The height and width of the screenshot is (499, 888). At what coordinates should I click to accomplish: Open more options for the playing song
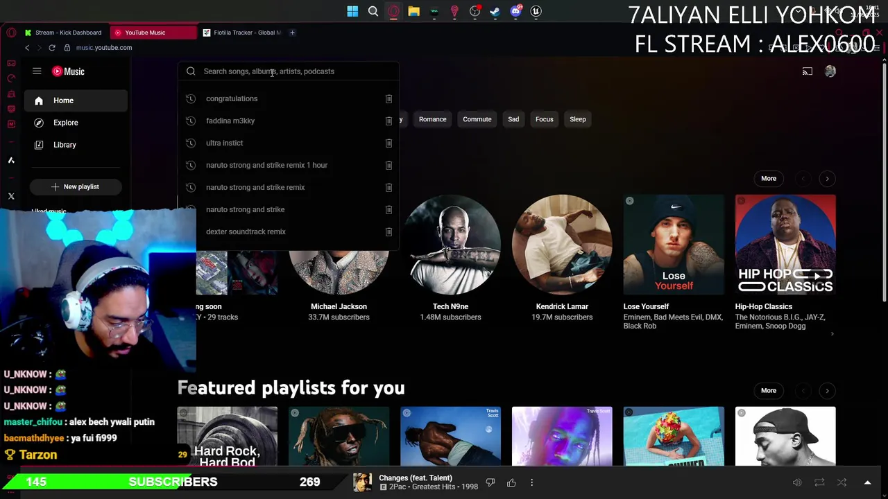pyautogui.click(x=532, y=482)
